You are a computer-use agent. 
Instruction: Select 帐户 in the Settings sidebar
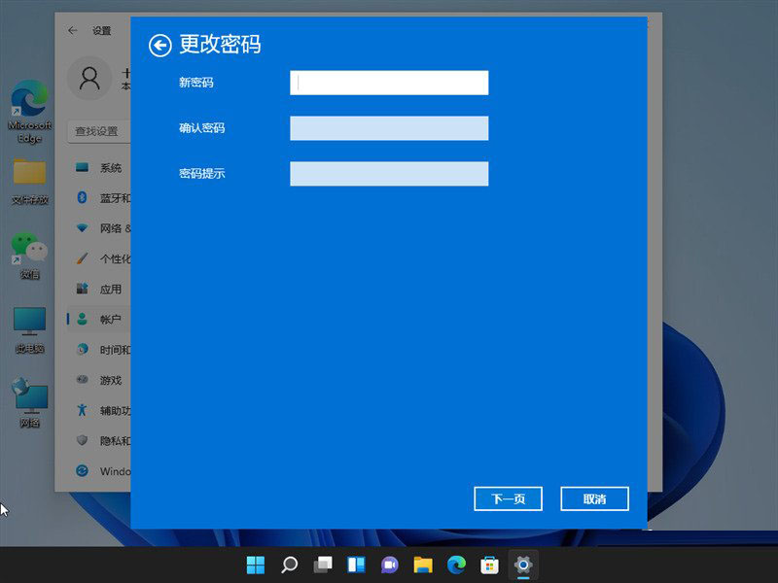[x=99, y=320]
